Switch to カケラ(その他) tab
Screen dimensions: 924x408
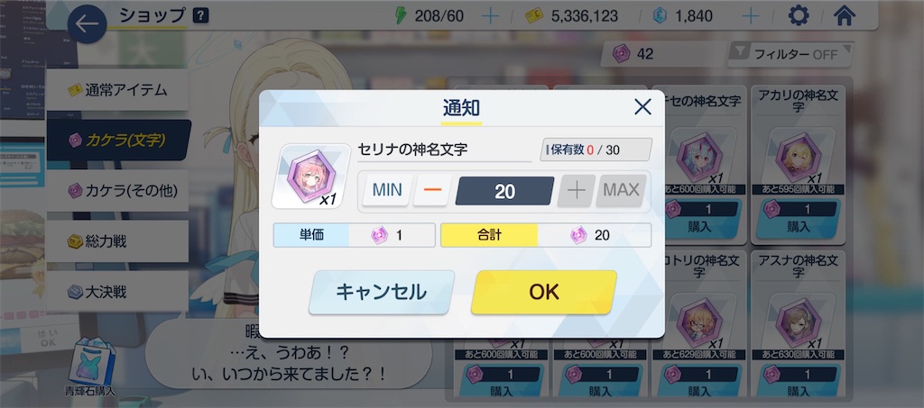[x=117, y=190]
